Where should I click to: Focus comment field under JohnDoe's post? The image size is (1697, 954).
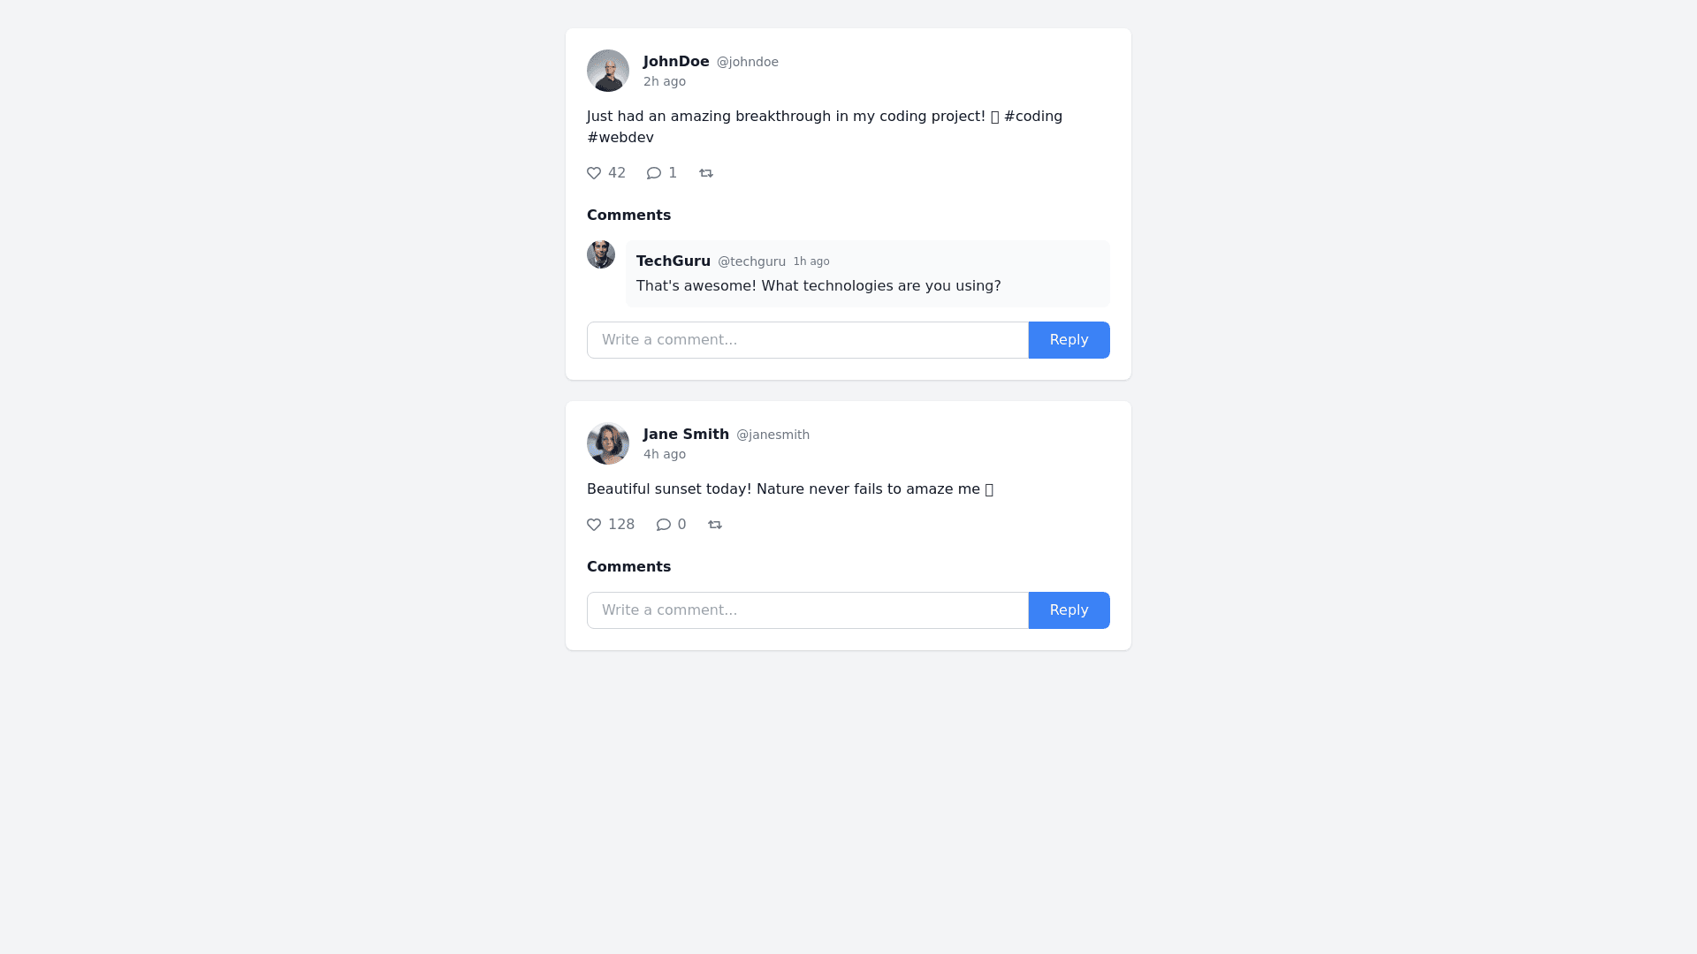(807, 340)
